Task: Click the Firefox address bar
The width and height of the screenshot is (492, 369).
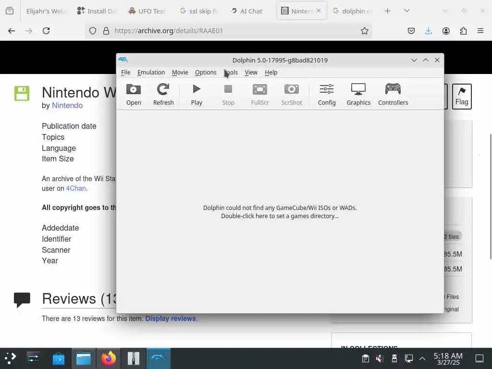Action: pos(228,31)
